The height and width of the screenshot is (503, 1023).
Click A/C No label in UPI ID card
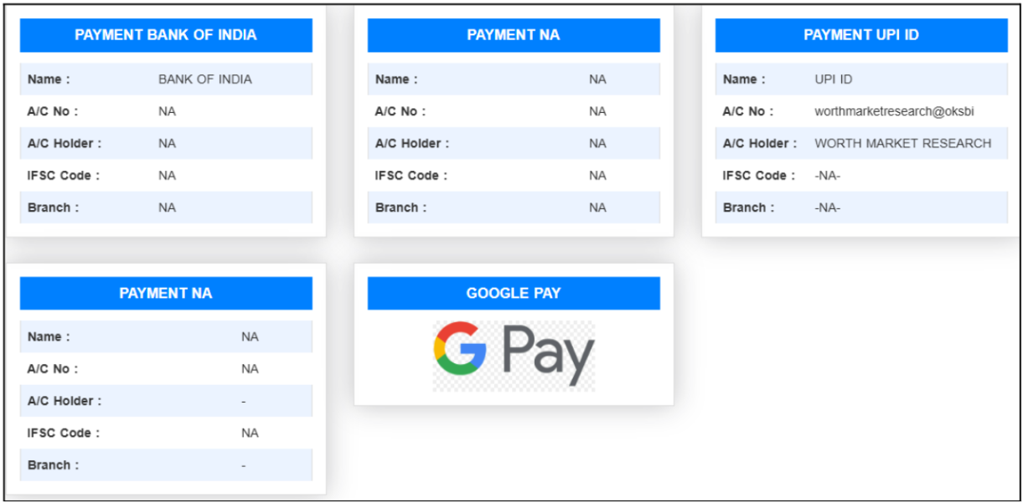pos(748,111)
